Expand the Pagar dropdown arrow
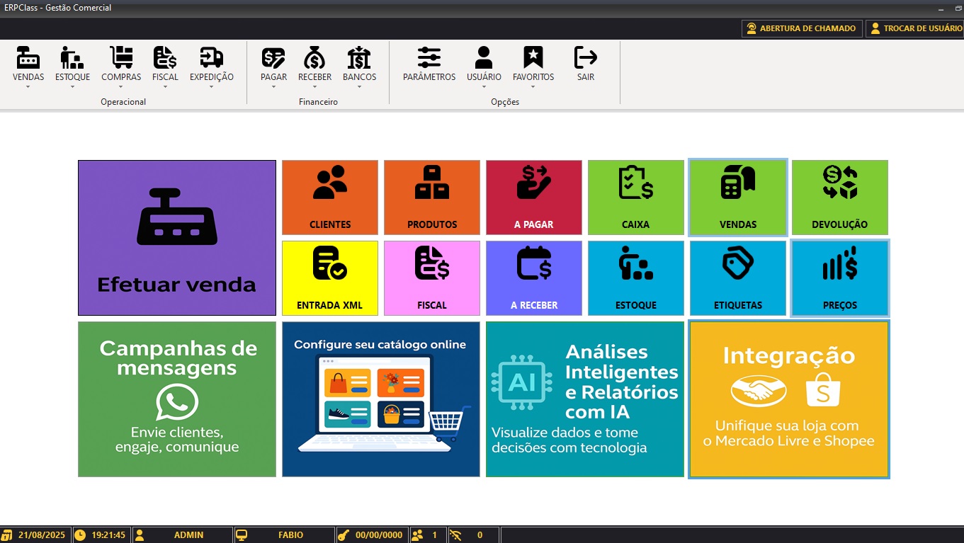Screen dimensions: 964x543 (x=273, y=87)
